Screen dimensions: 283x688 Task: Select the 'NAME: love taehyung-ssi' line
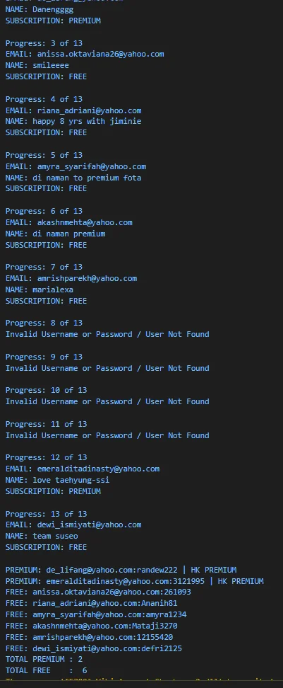tap(57, 480)
